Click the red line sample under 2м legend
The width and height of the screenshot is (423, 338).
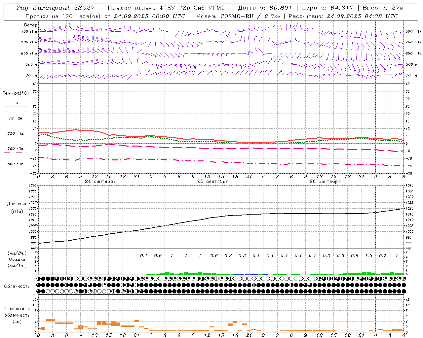click(15, 107)
